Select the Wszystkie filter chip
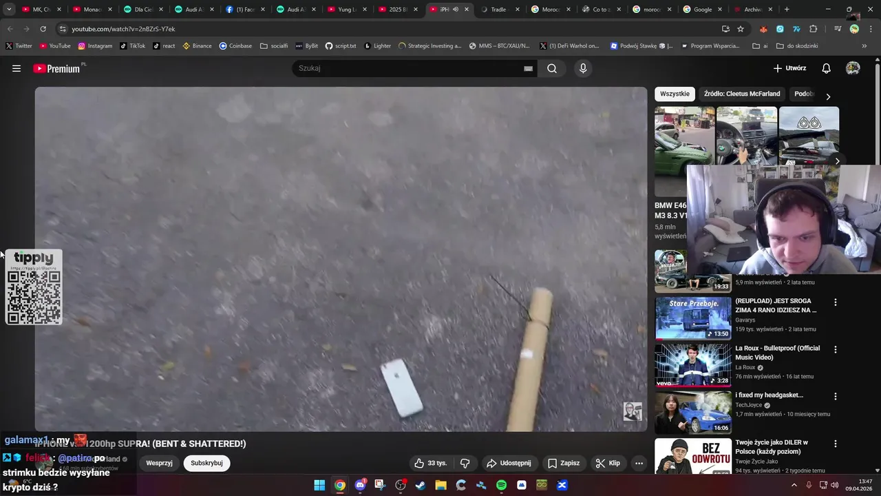The height and width of the screenshot is (496, 881). click(x=675, y=94)
